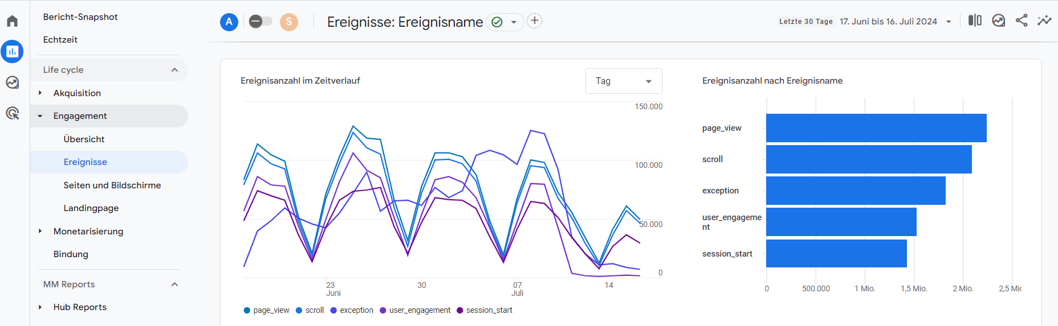Open dropdown arrow beside report status check

(514, 22)
